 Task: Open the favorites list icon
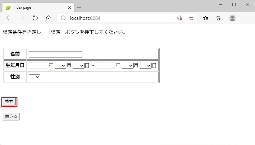[206, 18]
